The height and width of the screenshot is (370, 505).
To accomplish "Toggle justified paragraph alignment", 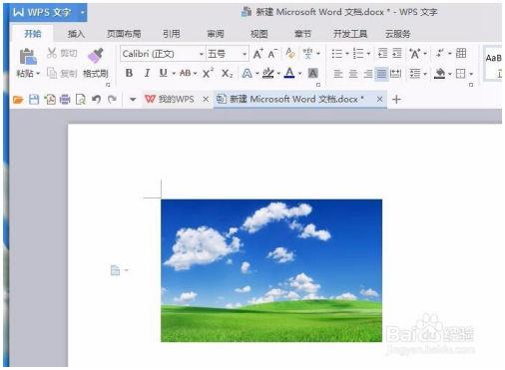I will (x=381, y=74).
